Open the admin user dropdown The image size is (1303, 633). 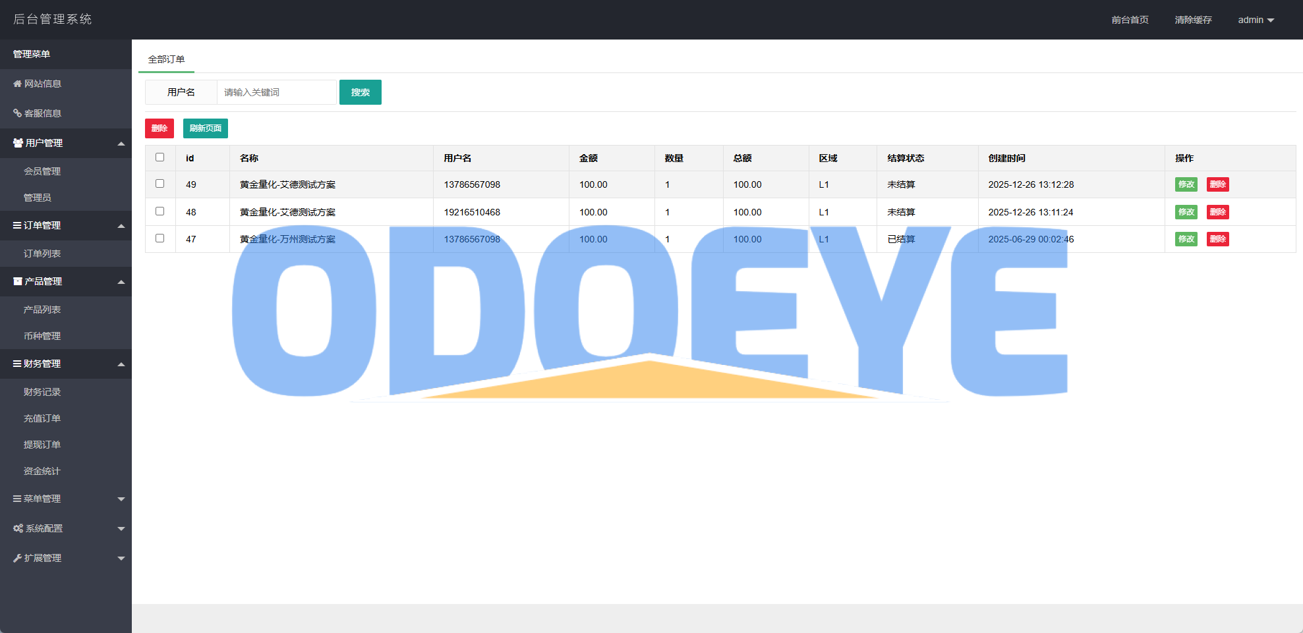coord(1256,20)
